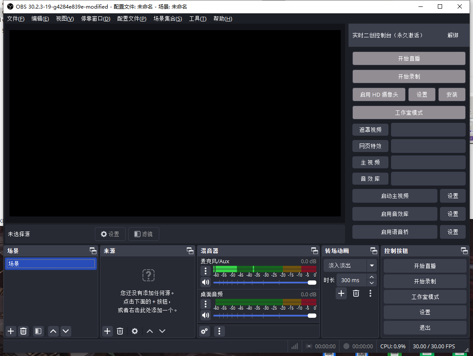Click the 退出 button in 控制按钮
This screenshot has width=473, height=356.
(425, 328)
